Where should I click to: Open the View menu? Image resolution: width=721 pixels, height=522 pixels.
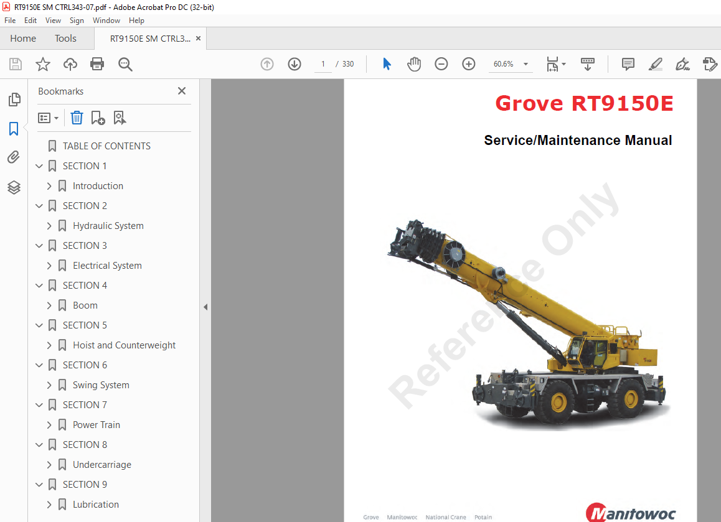click(x=53, y=20)
